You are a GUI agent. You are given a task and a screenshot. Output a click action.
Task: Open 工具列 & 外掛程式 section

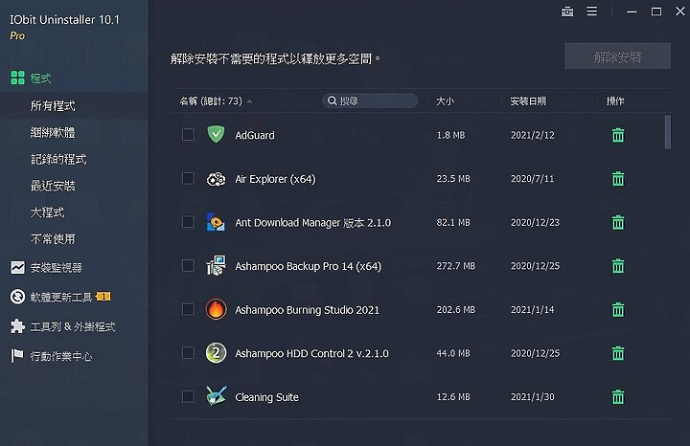click(x=74, y=326)
